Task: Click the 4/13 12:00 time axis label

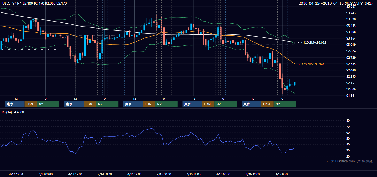Action: [x=75, y=174]
